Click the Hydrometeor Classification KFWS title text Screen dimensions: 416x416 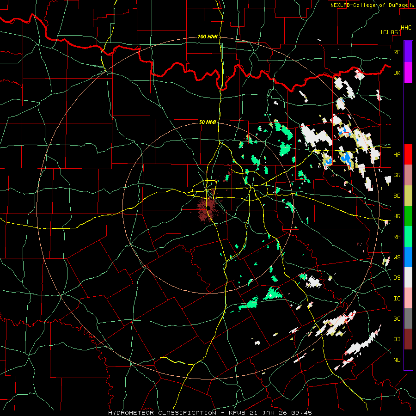210,413
